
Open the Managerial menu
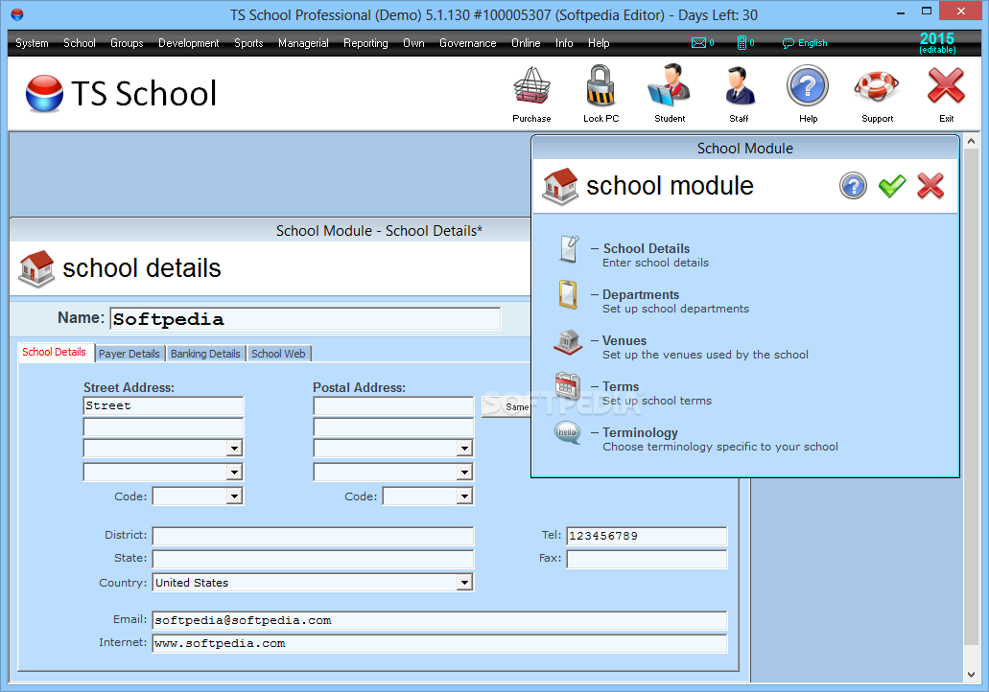click(x=303, y=43)
